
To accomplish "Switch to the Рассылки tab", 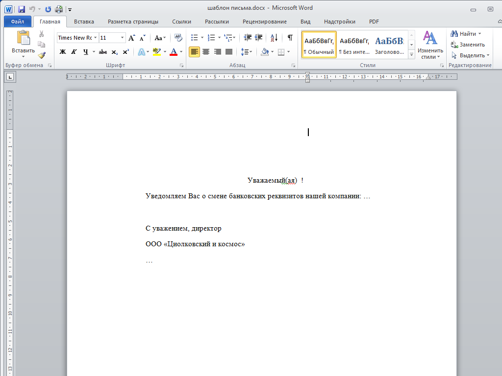I will pyautogui.click(x=217, y=22).
